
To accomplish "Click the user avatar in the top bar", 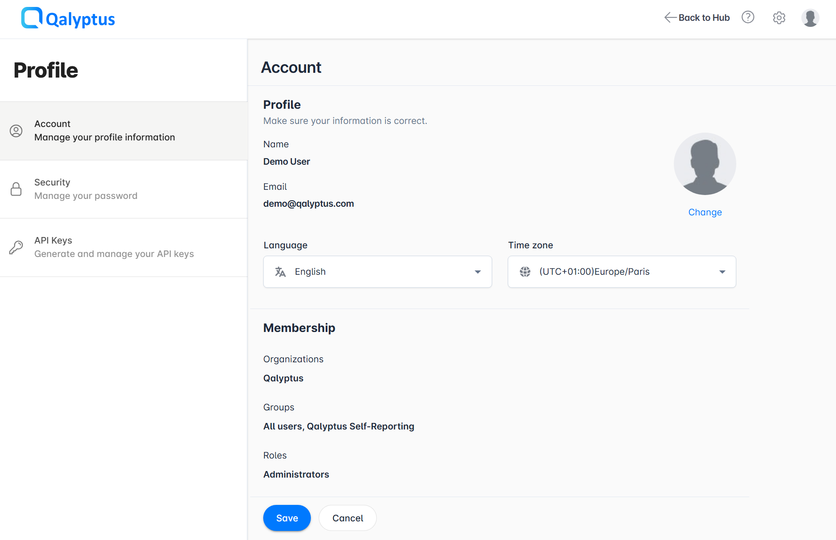I will [810, 18].
